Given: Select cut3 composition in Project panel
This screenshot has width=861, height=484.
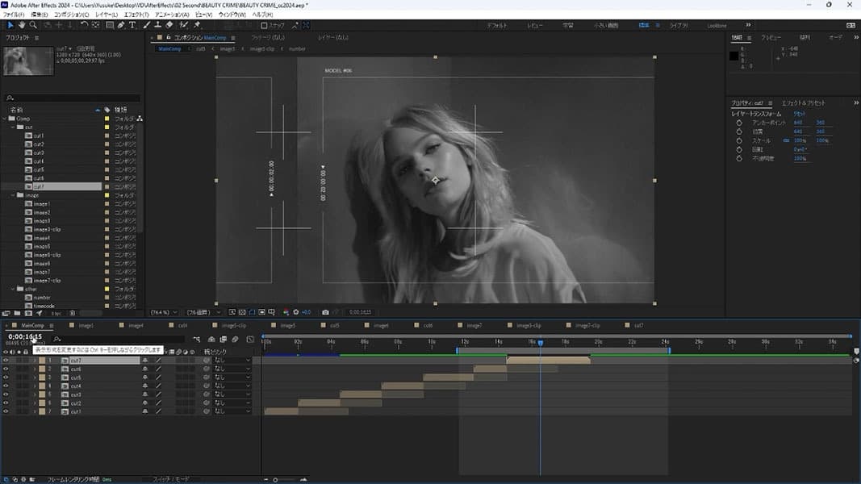Looking at the screenshot, I should (39, 152).
